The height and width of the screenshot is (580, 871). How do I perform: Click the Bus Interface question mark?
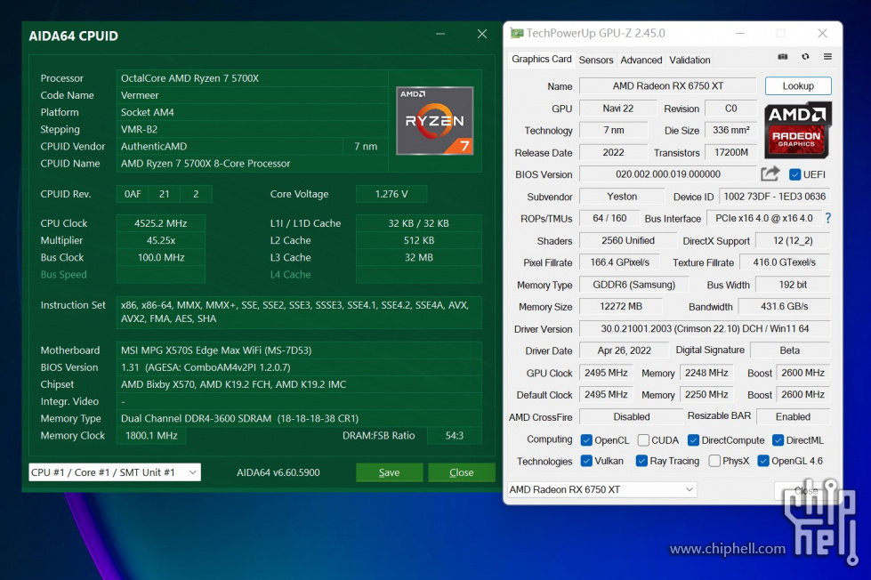coord(828,218)
